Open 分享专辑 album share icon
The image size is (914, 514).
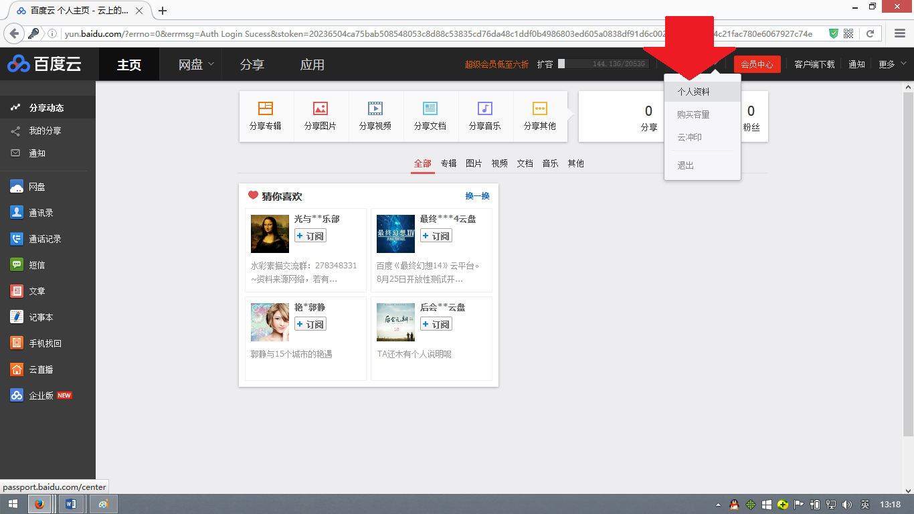[x=266, y=116]
